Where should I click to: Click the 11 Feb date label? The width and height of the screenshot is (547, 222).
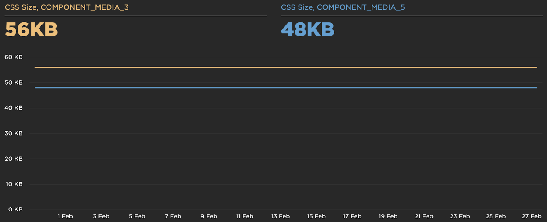[244, 216]
